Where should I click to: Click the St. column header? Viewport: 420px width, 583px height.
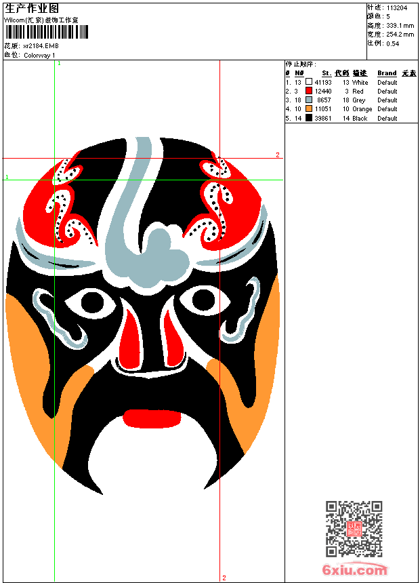tap(327, 73)
